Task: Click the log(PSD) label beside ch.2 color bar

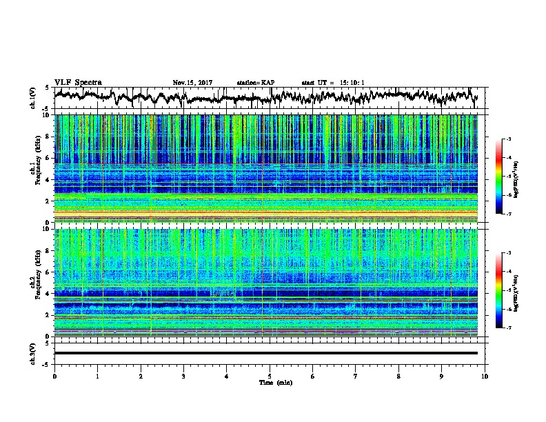Action: (516, 293)
